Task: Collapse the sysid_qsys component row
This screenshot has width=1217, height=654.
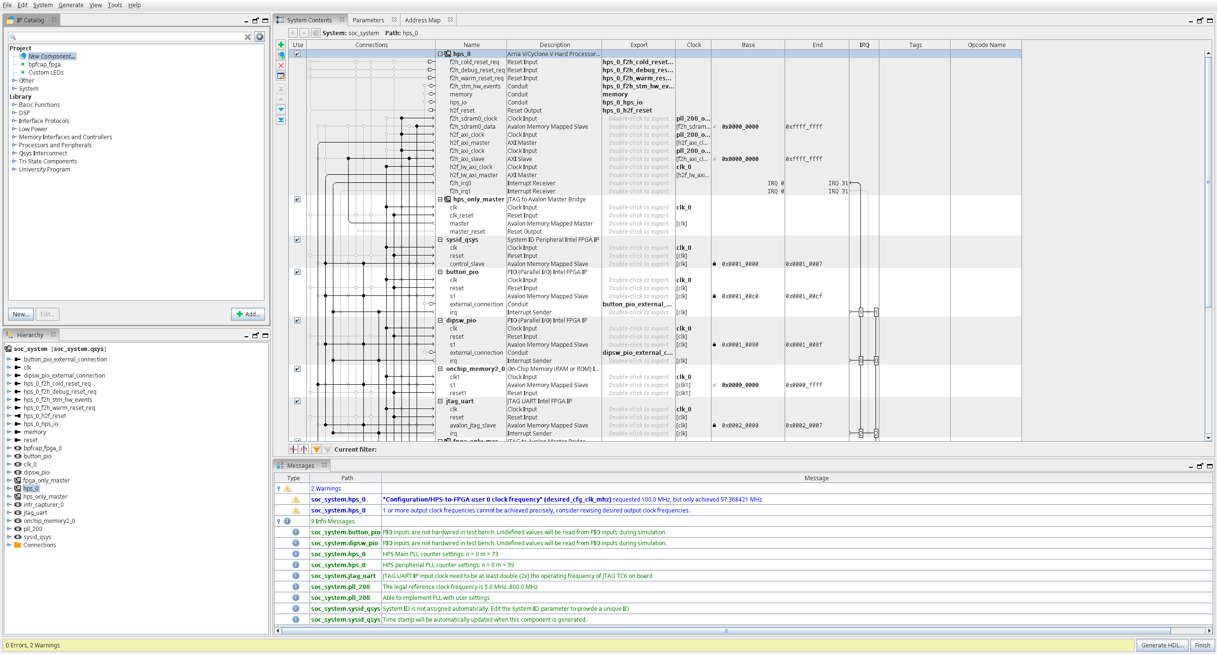Action: [x=440, y=240]
